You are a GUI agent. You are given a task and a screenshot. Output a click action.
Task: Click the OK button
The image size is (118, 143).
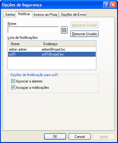tap(55, 137)
